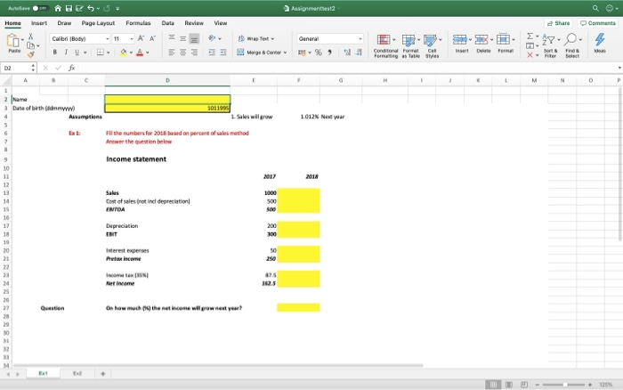Viewport: 623px width, 390px height.
Task: Open the Insert ribbon tab
Action: 39,23
